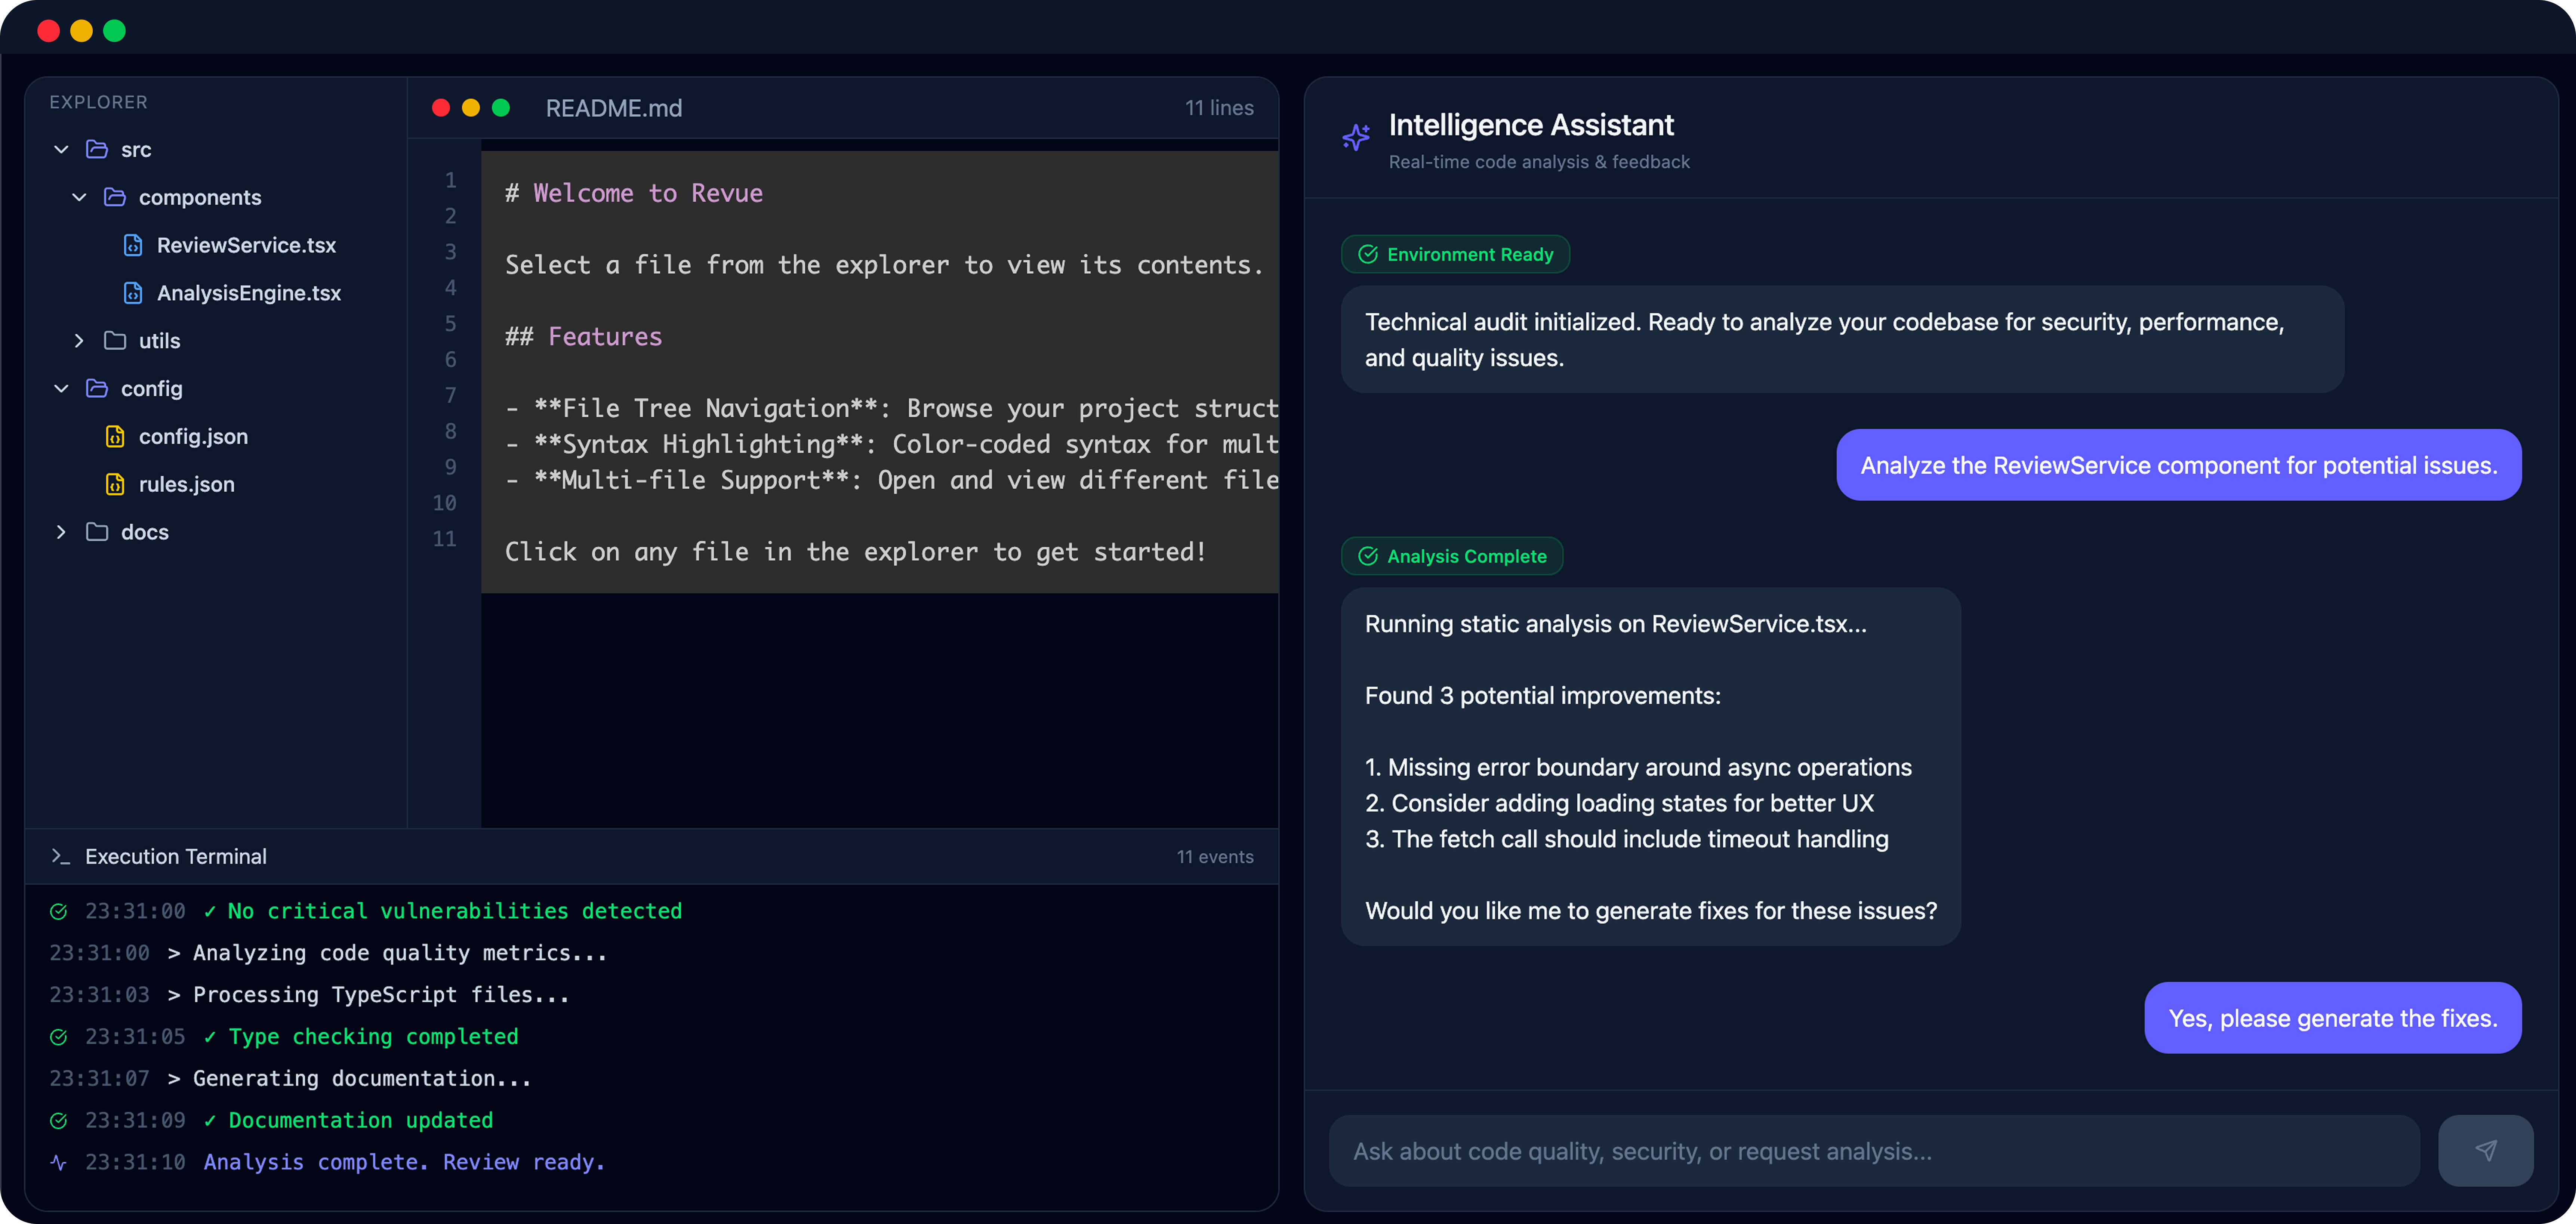Toggle the Analysis Complete status badge
Viewport: 2576px width, 1224px height.
1452,556
